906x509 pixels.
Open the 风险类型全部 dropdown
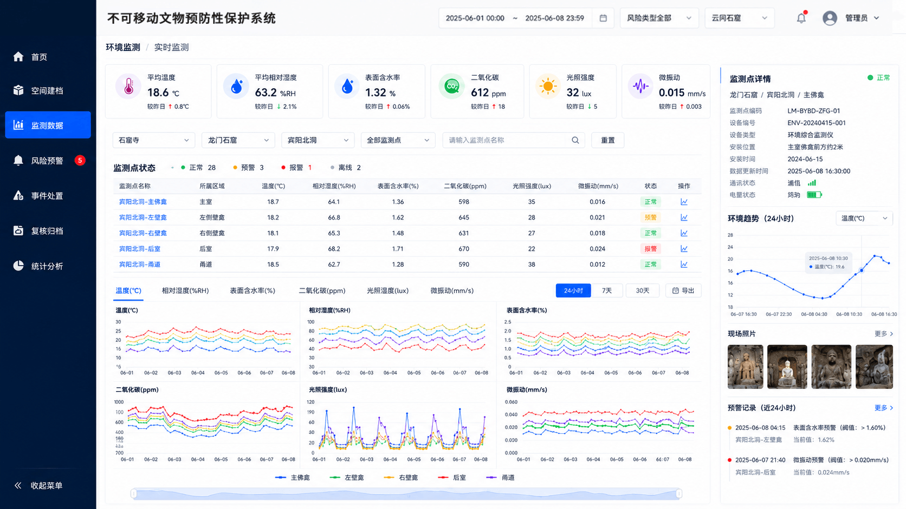[659, 18]
